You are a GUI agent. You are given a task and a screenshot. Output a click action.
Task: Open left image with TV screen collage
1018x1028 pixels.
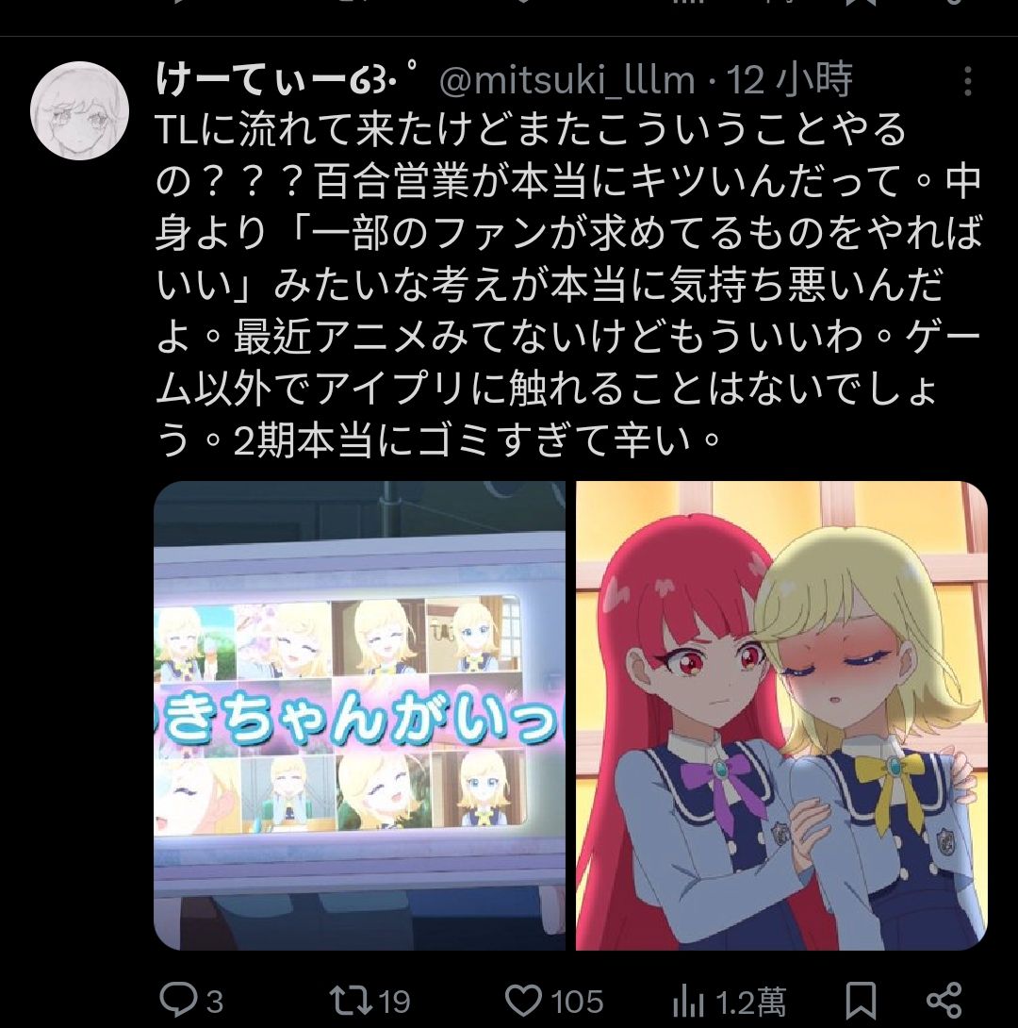[359, 715]
